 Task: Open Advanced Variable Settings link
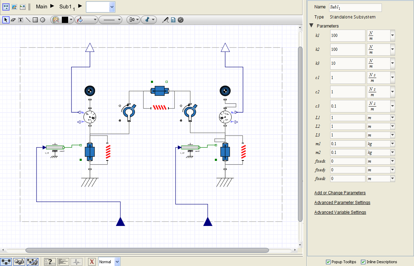(x=340, y=212)
